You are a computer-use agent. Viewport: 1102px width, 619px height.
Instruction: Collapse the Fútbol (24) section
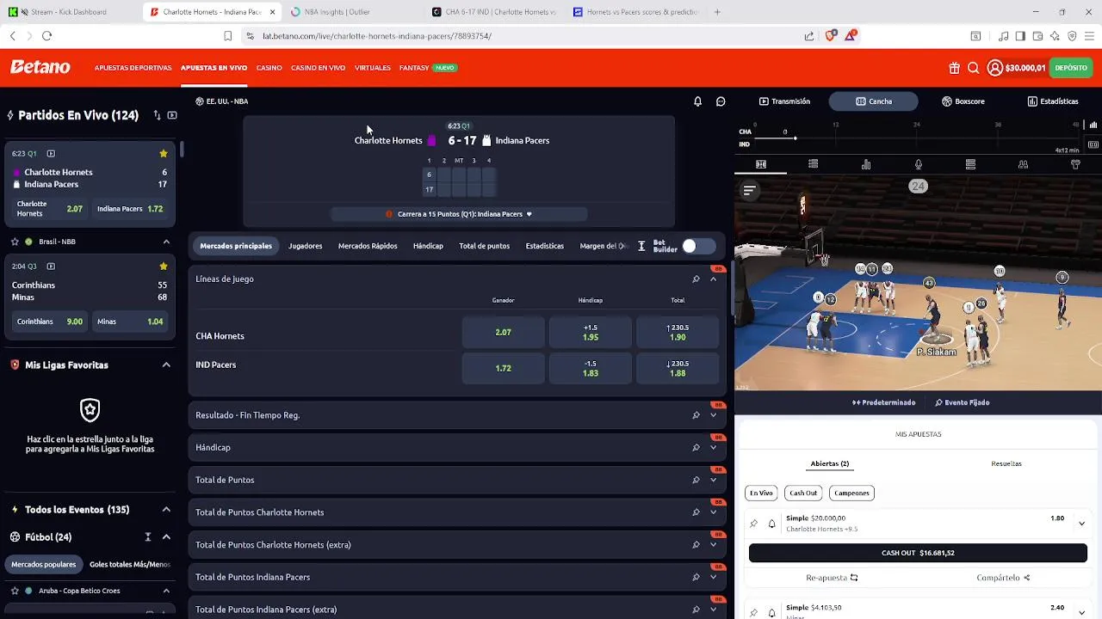(x=166, y=537)
